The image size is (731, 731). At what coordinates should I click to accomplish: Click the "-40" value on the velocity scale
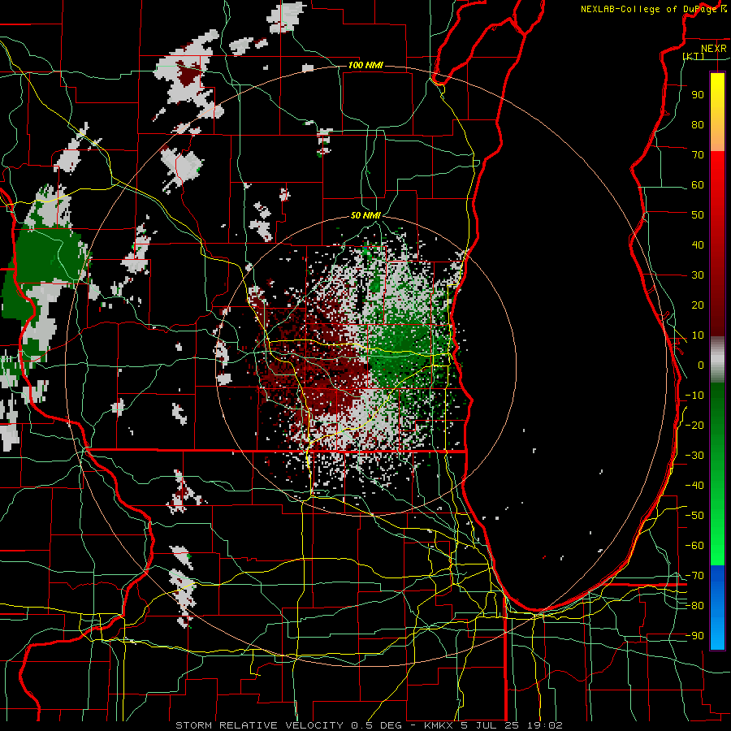coord(694,486)
